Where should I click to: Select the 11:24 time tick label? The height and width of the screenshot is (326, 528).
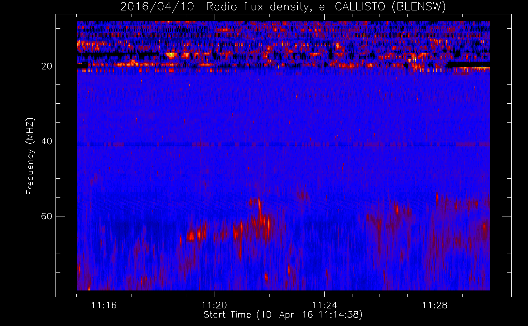[x=324, y=305]
